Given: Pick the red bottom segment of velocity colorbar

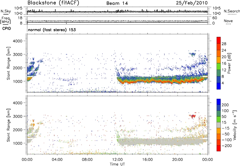Looking at the screenshot, I should coord(219,148).
